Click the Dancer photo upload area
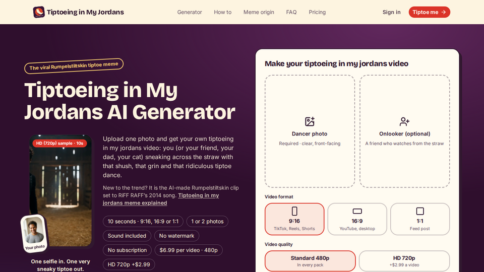The width and height of the screenshot is (484, 272). pos(310,131)
